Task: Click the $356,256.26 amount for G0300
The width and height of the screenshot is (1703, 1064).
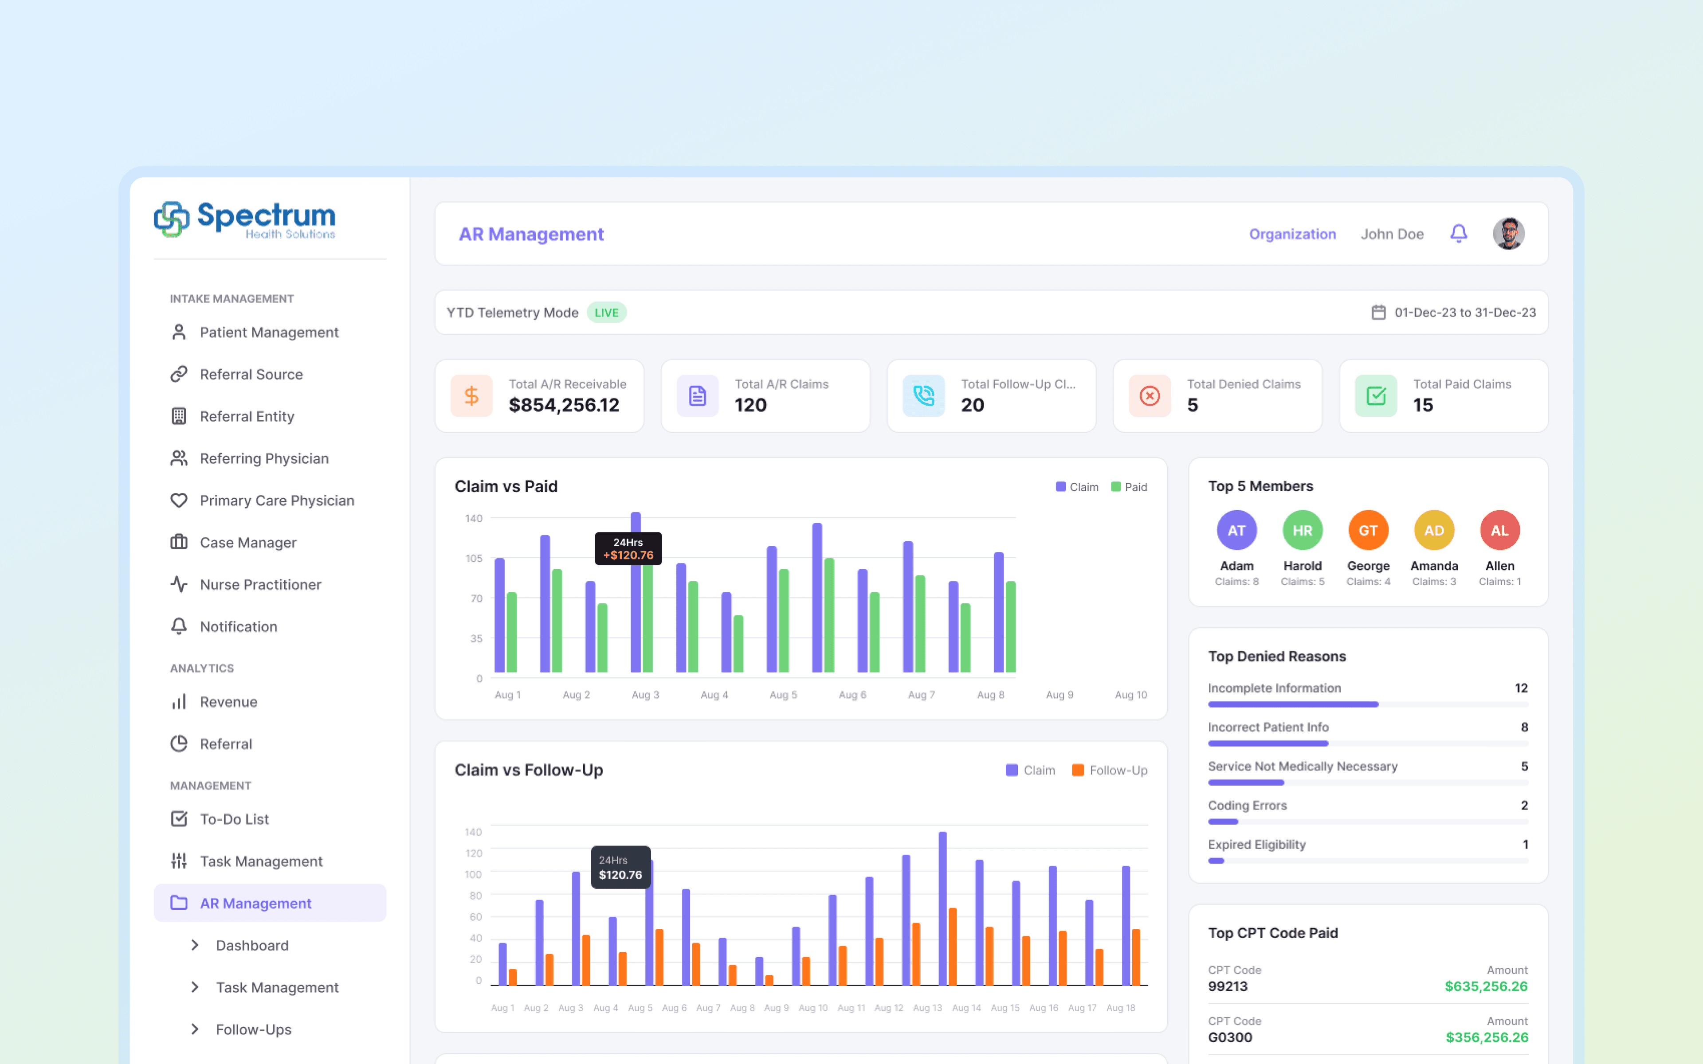Action: 1487,1037
